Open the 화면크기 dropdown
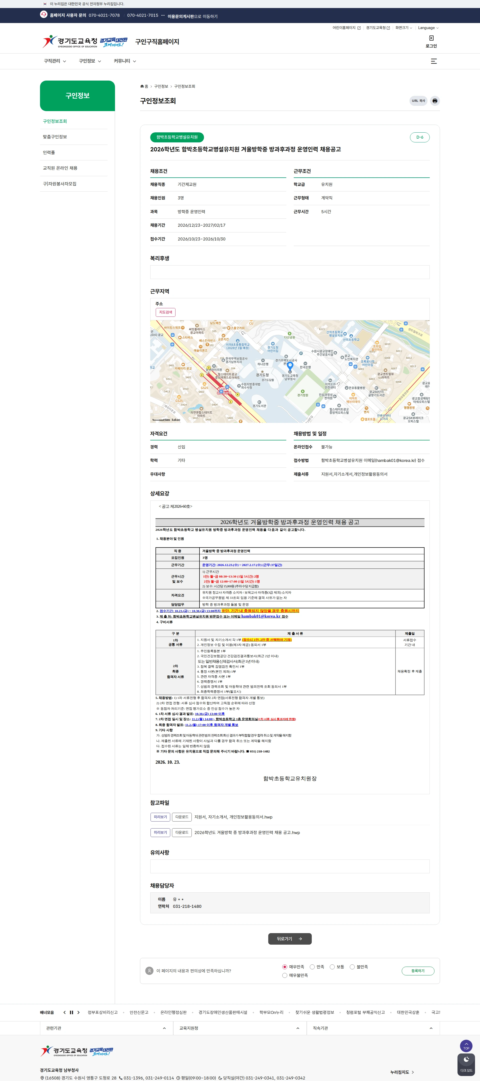The image size is (480, 1081). (404, 28)
